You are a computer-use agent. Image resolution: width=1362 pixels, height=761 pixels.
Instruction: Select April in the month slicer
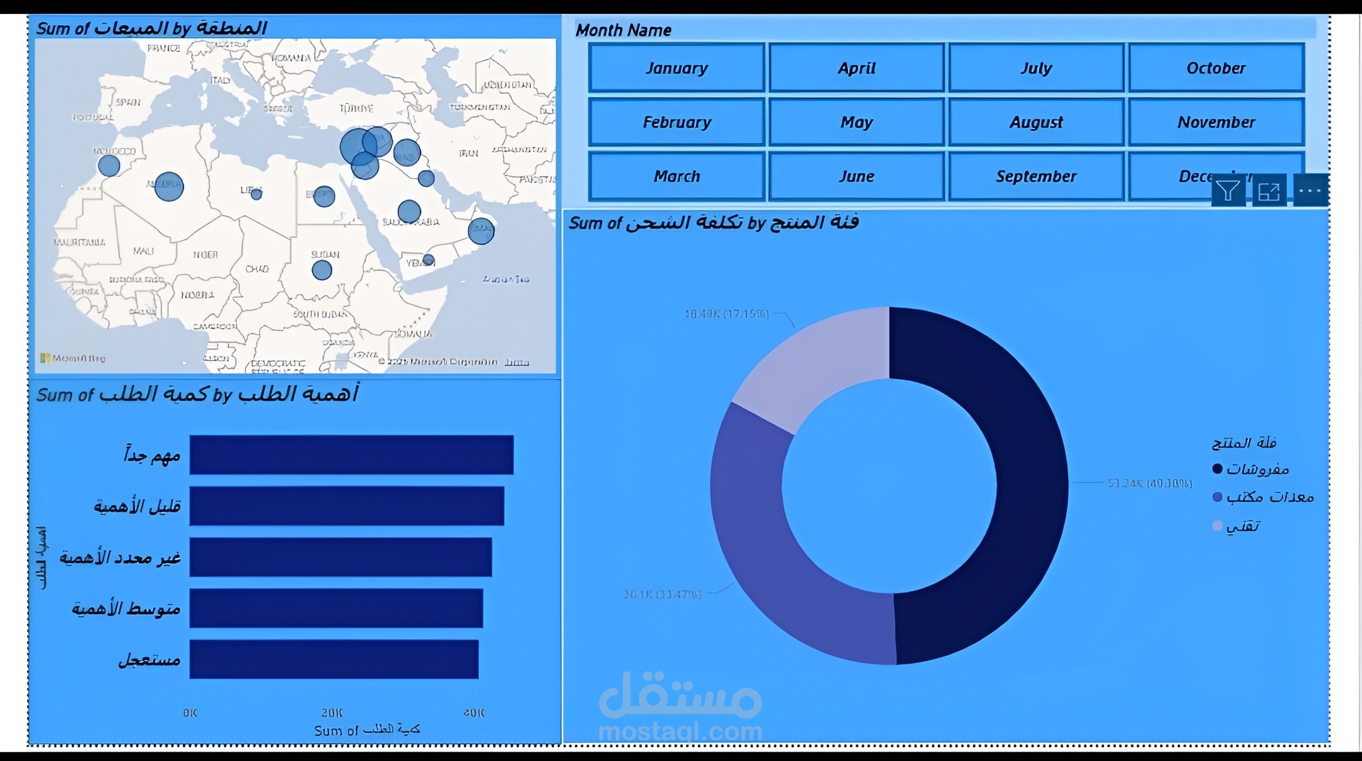click(x=856, y=68)
